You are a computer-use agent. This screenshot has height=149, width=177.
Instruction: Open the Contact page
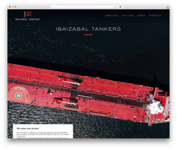[x=155, y=15]
